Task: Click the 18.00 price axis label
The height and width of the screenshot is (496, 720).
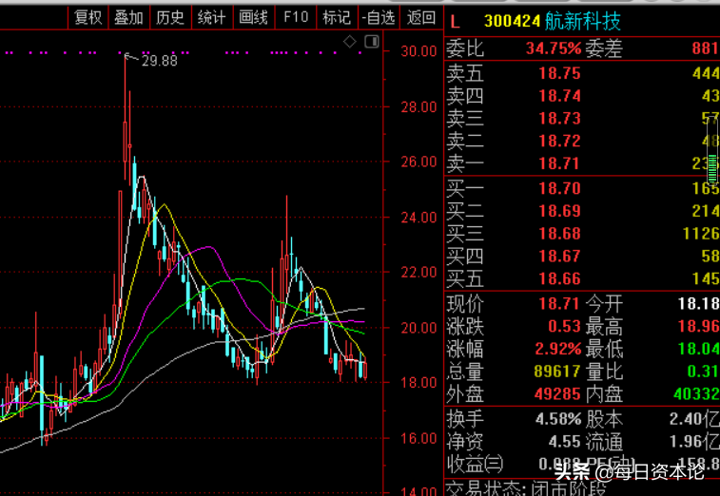Action: point(418,383)
